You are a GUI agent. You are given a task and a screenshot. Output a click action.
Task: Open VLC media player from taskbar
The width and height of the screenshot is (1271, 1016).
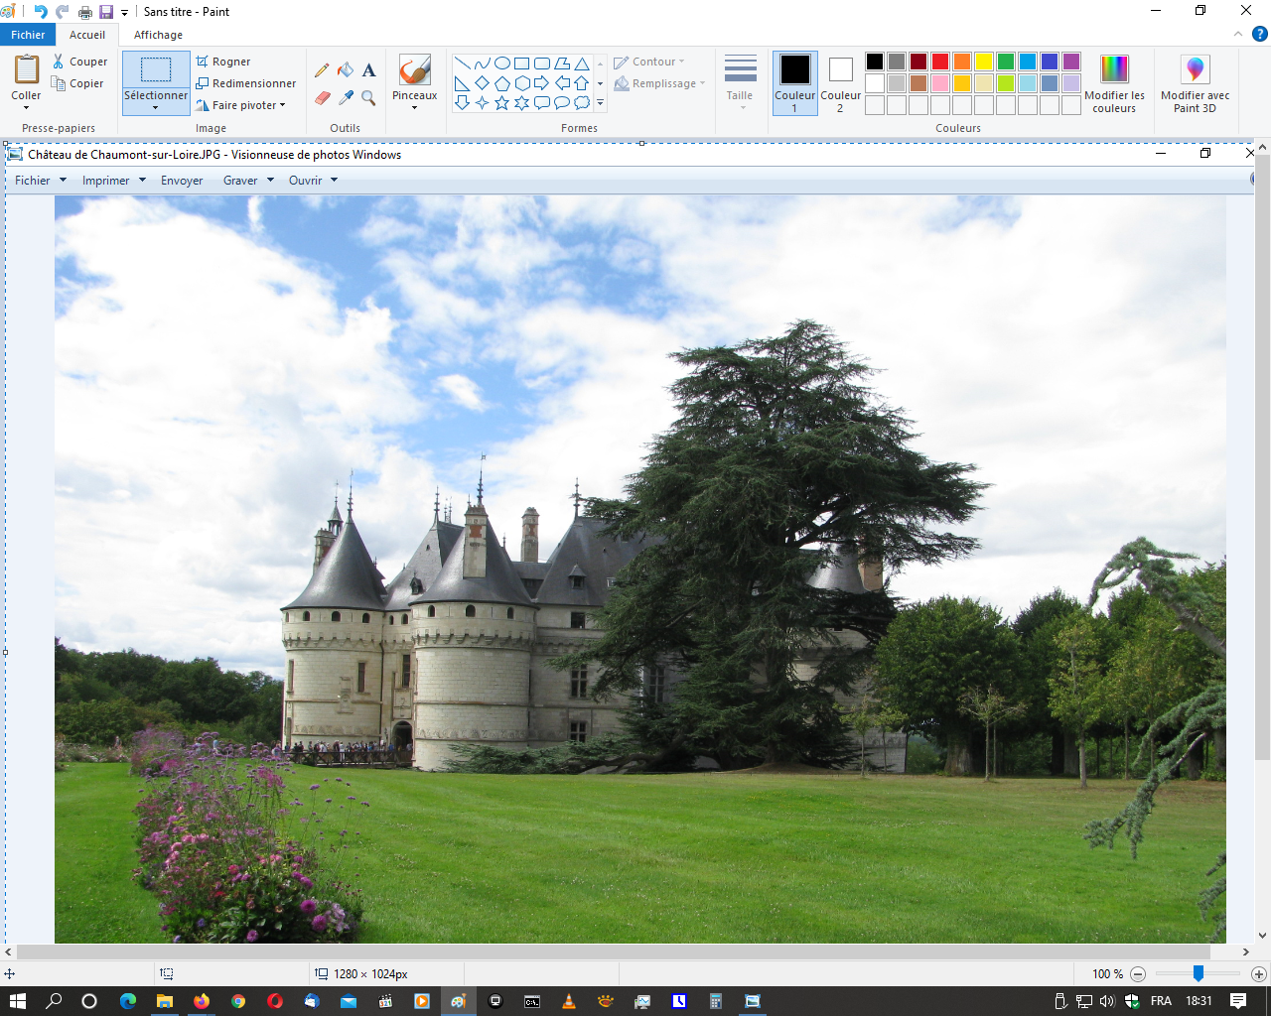(x=569, y=1001)
